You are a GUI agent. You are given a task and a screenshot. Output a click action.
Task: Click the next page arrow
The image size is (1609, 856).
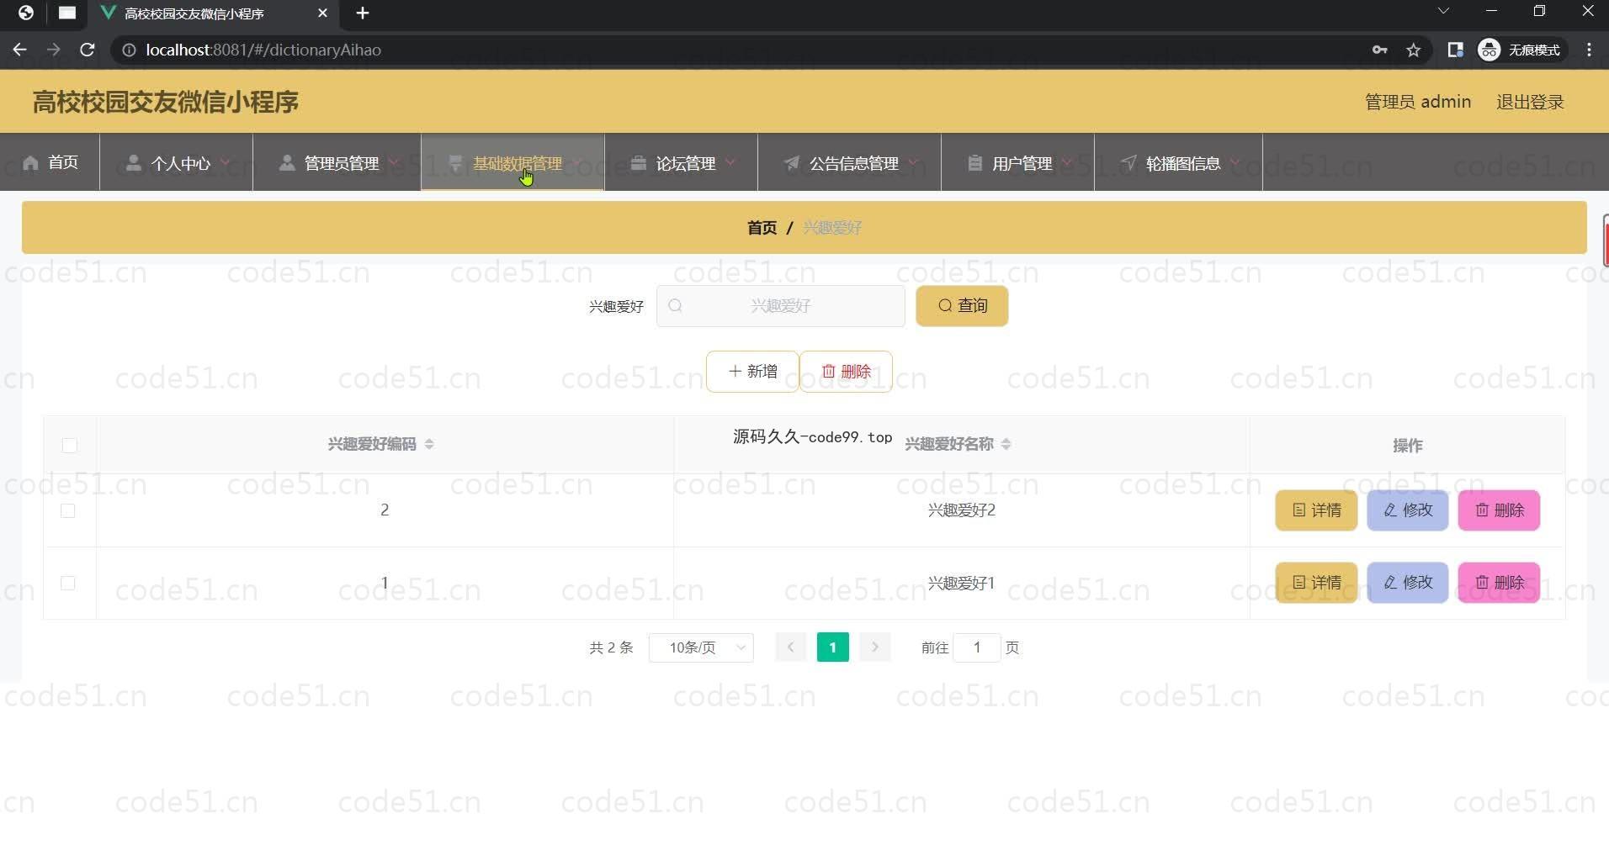(875, 647)
